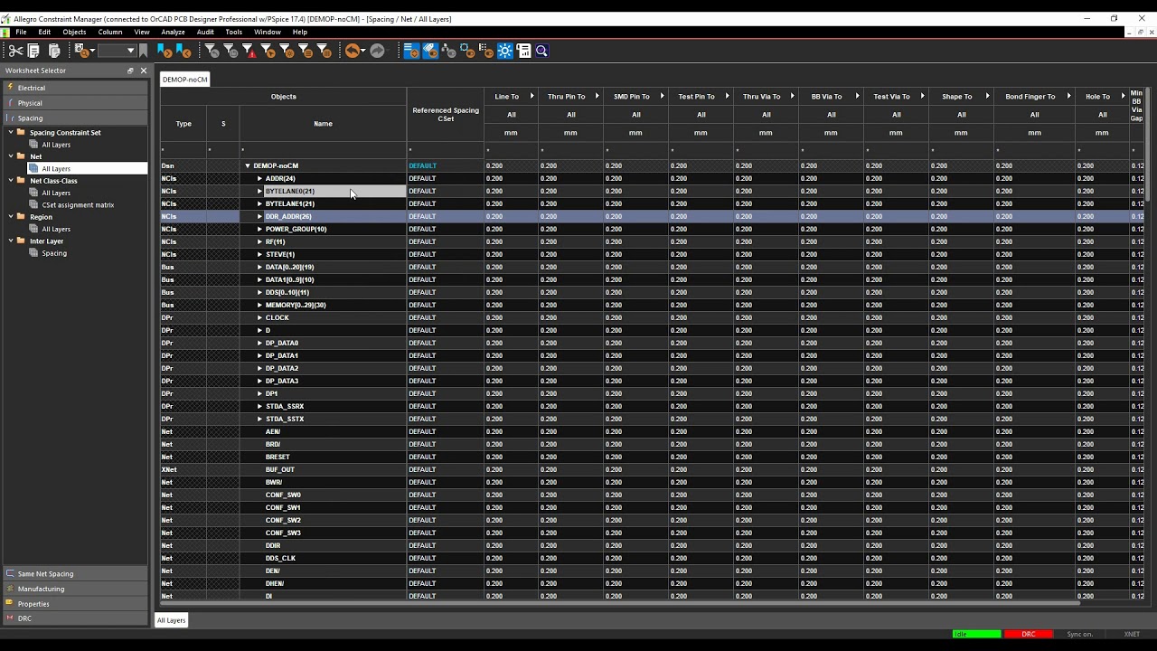Open the File menu
Screen dimensions: 1157x651
tap(21, 32)
